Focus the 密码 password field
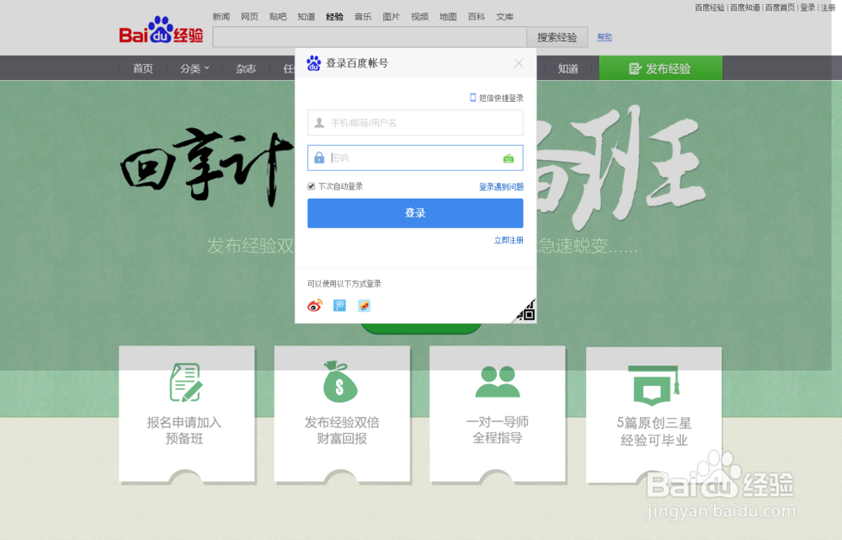The width and height of the screenshot is (842, 540). click(415, 158)
